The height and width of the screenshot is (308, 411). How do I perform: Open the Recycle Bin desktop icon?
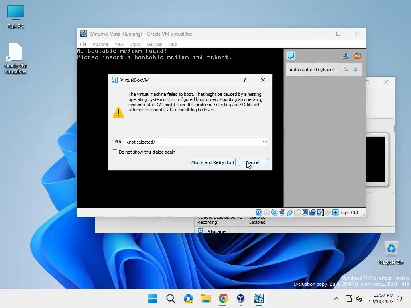[391, 253]
